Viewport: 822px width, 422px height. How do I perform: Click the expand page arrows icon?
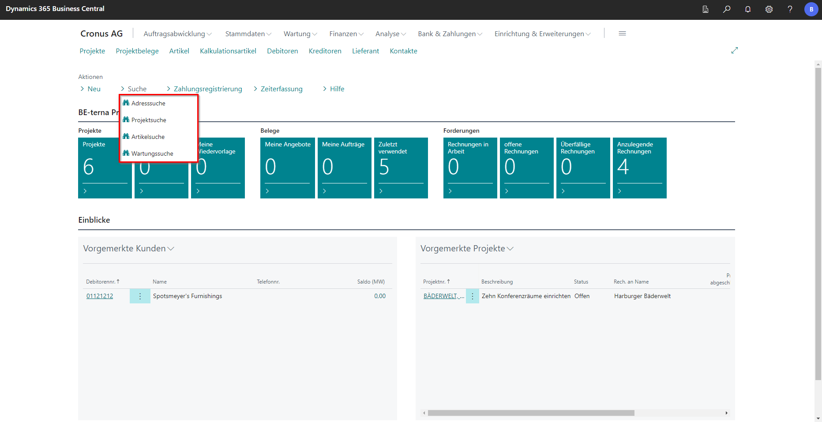[734, 50]
